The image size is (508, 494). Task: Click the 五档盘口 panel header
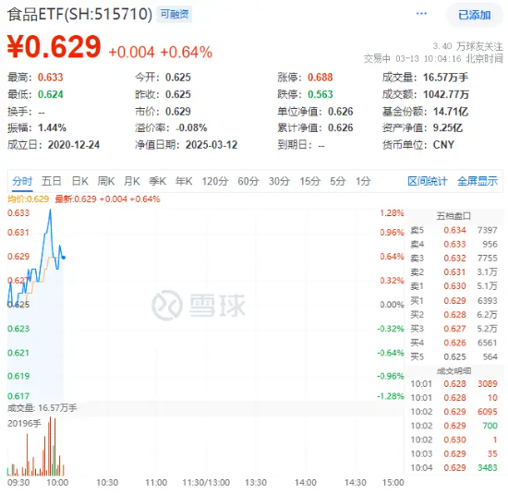[454, 216]
